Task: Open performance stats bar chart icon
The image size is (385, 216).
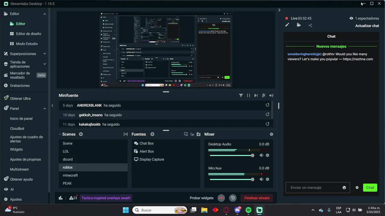Action: point(61,198)
